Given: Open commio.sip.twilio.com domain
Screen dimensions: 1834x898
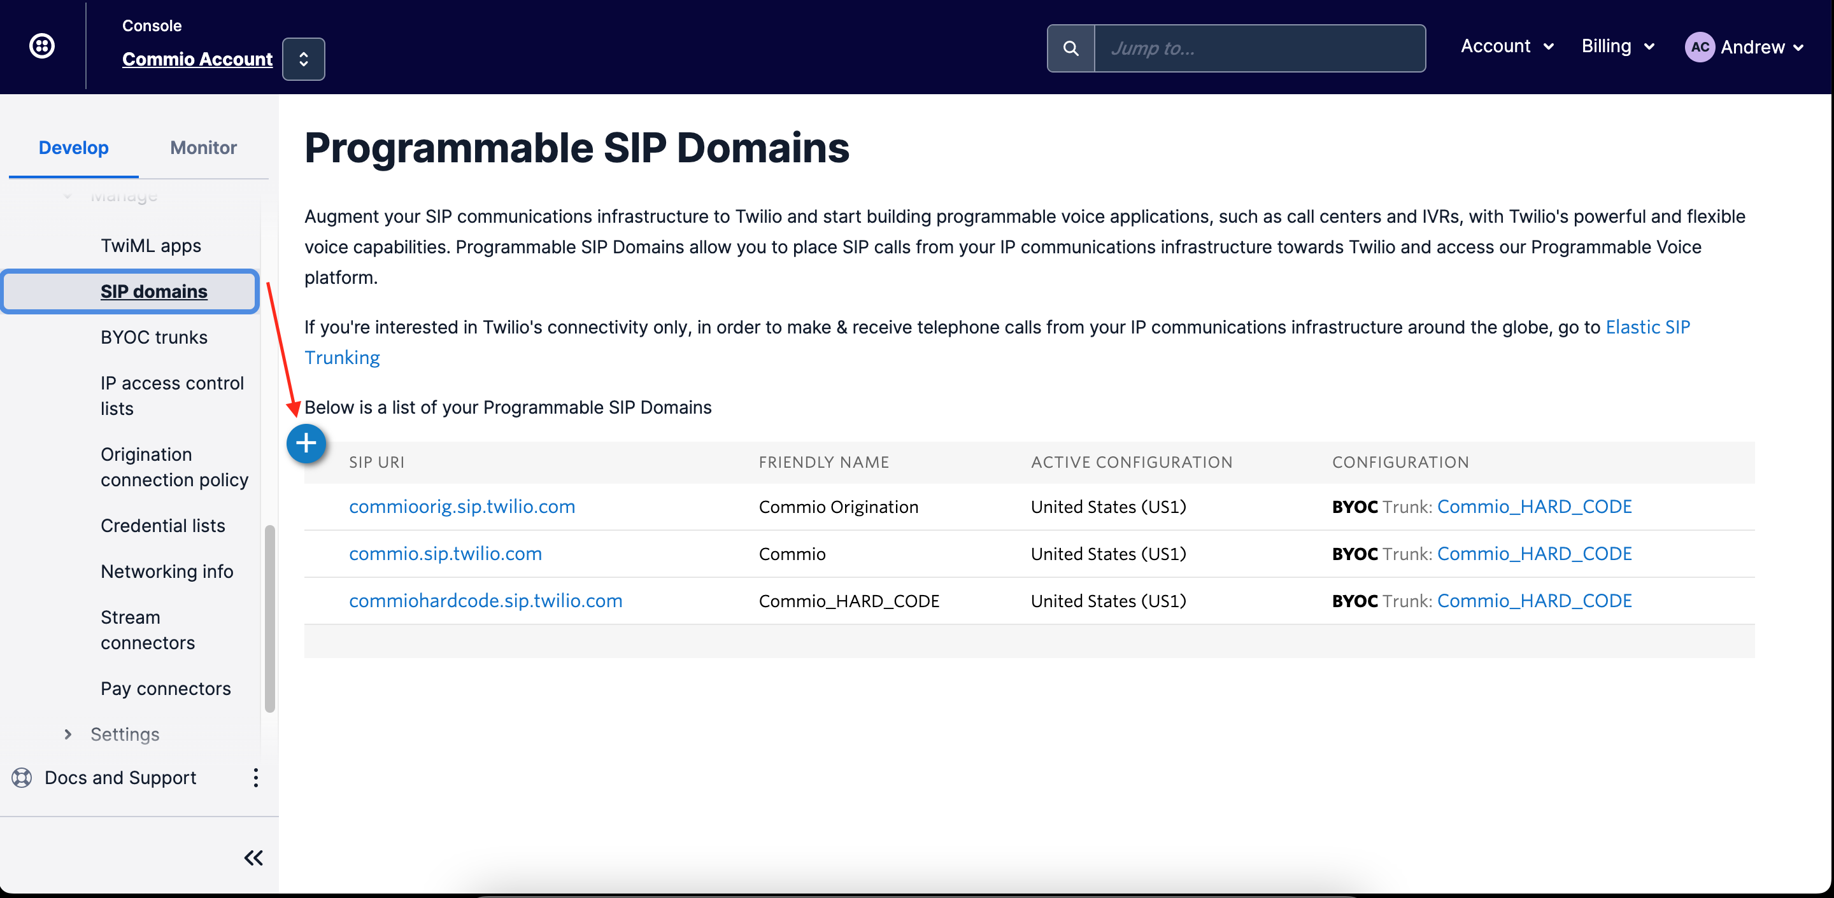Looking at the screenshot, I should [445, 553].
